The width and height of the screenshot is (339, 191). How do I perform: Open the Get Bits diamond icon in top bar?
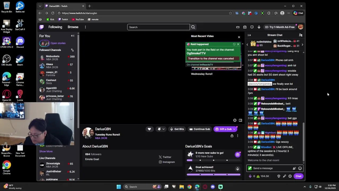coord(259,27)
